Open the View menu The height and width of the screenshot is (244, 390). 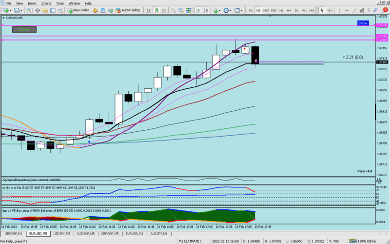tap(19, 3)
